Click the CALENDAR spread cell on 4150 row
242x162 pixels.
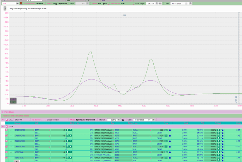click(24, 130)
